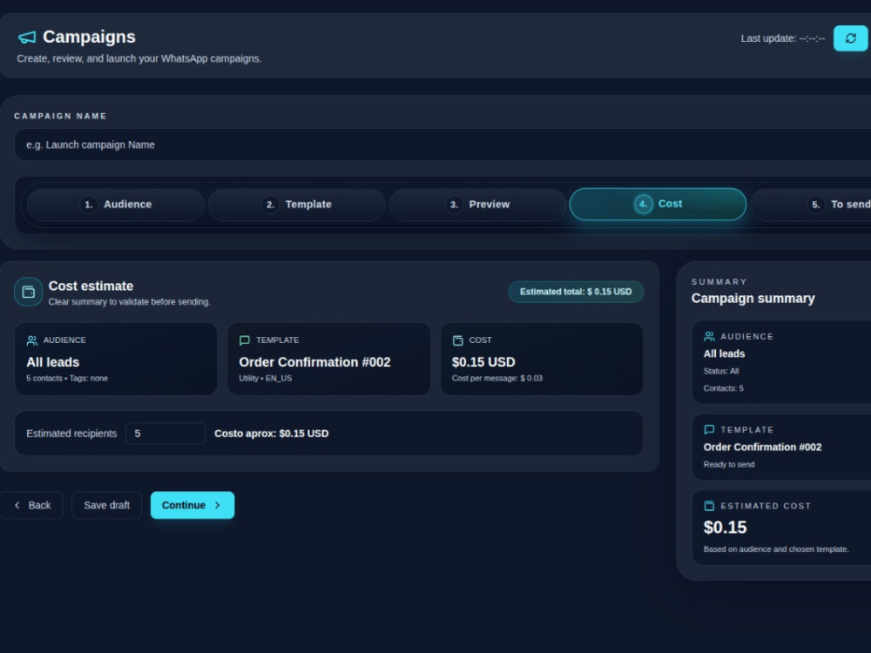Viewport: 871px width, 653px height.
Task: Click the refresh icon button
Action: [850, 38]
